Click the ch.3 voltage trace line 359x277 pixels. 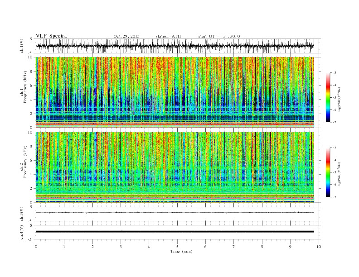[175, 213]
